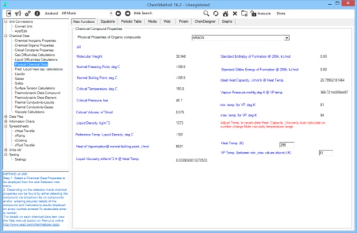The image size is (357, 233).
Task: Click the circular refresh icon
Action: click(x=216, y=13)
